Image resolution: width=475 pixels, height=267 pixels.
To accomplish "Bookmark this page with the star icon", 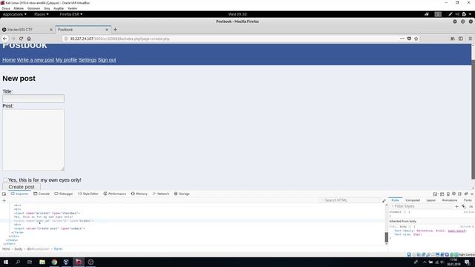I will [x=416, y=39].
